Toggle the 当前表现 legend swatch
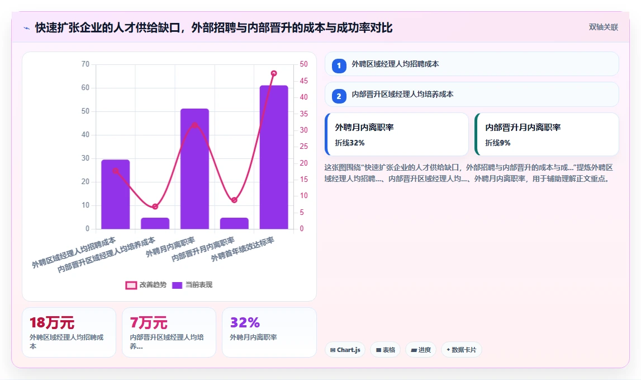The height and width of the screenshot is (380, 641). coord(177,285)
